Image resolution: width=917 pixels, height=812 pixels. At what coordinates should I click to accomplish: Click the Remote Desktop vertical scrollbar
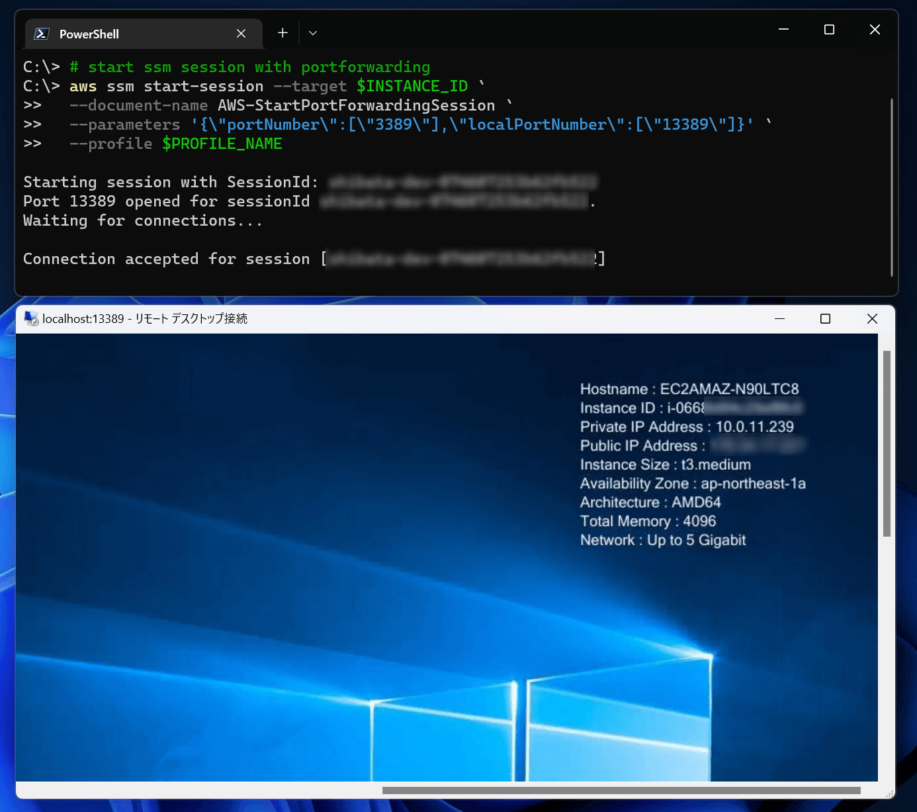tap(887, 443)
